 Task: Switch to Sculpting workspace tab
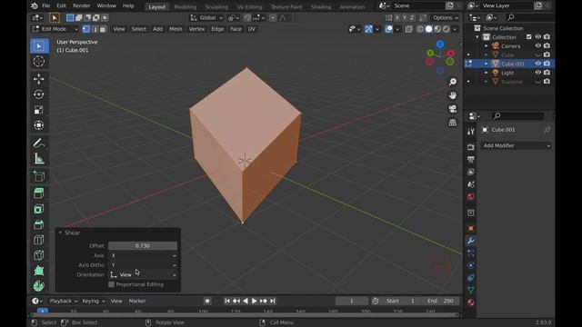(x=216, y=7)
